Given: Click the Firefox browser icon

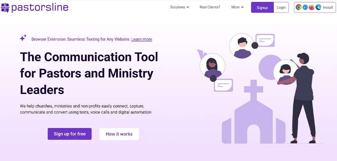Looking at the screenshot, I should (312, 7).
